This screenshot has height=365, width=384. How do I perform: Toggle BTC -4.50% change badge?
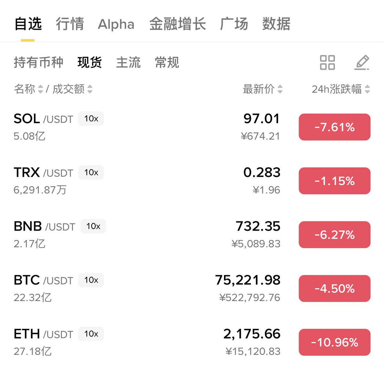coord(334,289)
